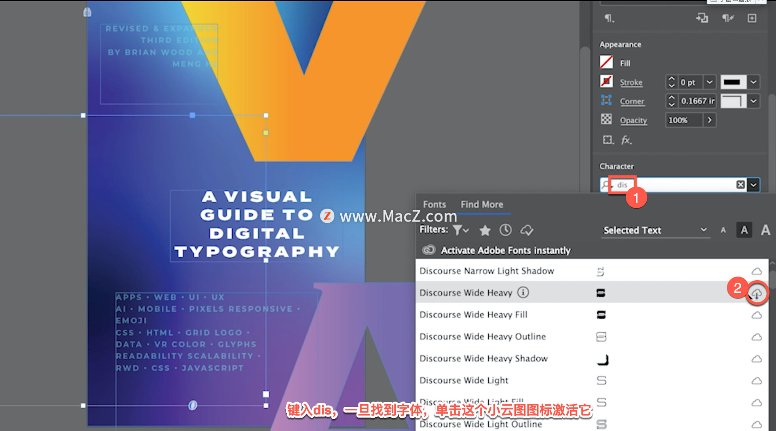Image resolution: width=776 pixels, height=431 pixels.
Task: Click the Stroke weight stepper arrows
Action: (x=671, y=82)
